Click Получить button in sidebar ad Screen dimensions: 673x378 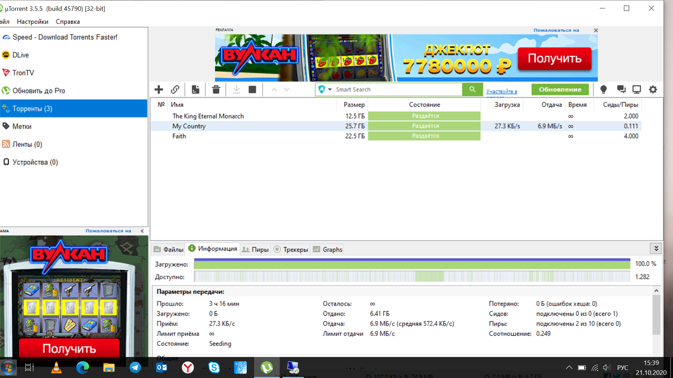69,349
